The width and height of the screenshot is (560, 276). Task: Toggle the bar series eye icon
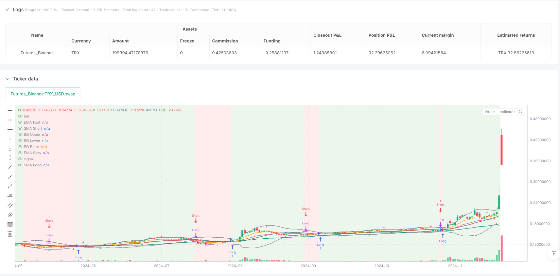(x=20, y=116)
